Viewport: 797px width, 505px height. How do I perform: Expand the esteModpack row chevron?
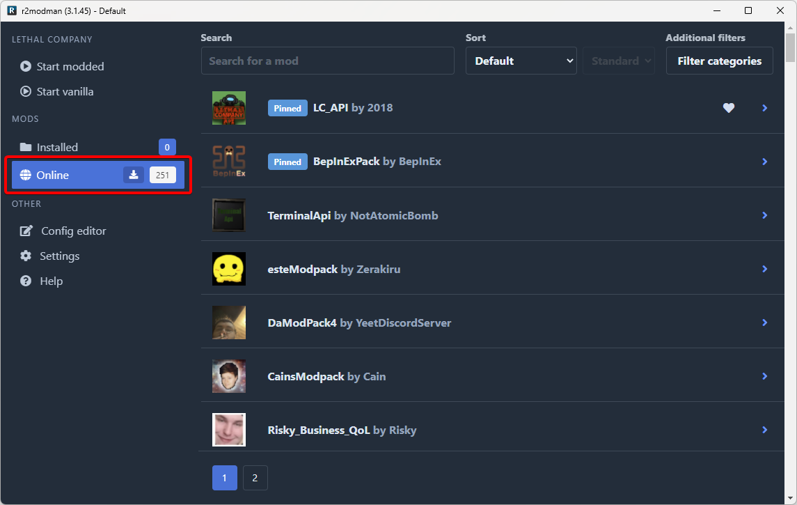[x=764, y=269]
